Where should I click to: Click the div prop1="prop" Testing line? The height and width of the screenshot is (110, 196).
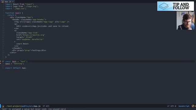(29, 50)
